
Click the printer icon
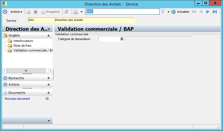coord(76,12)
